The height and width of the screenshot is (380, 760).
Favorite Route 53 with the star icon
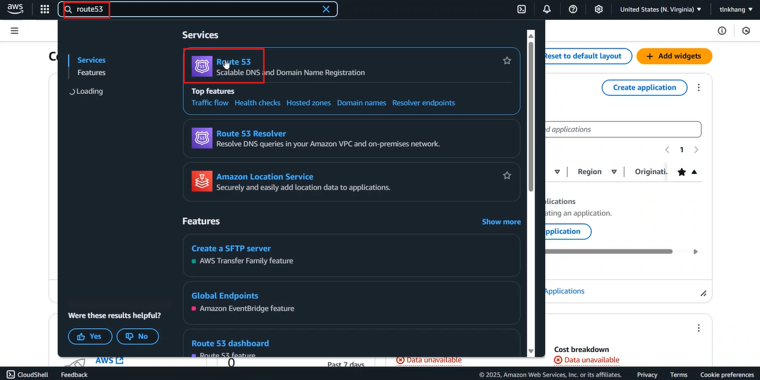pos(507,60)
